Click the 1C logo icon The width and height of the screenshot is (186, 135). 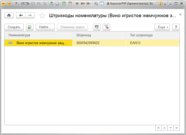[4, 4]
